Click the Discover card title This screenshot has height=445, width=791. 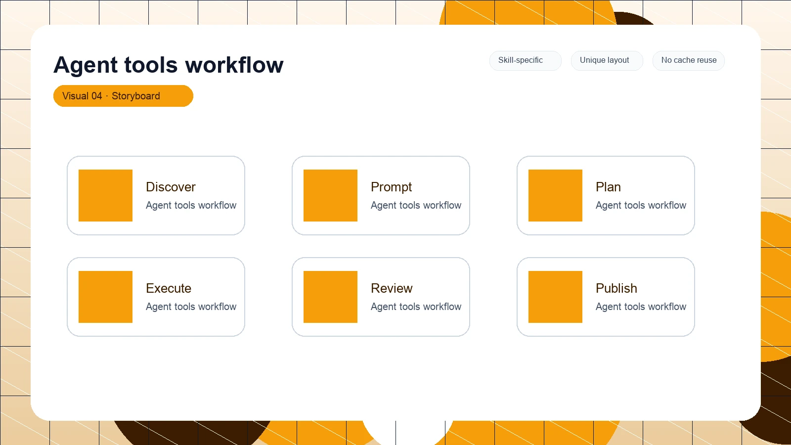pos(171,187)
